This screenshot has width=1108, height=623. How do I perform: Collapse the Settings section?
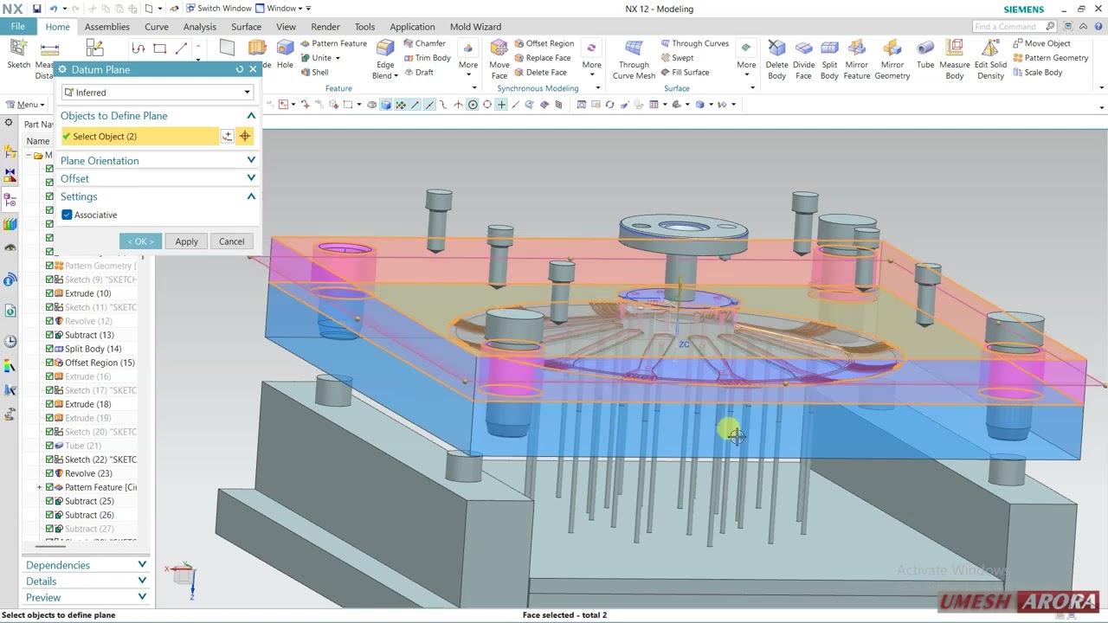click(251, 196)
